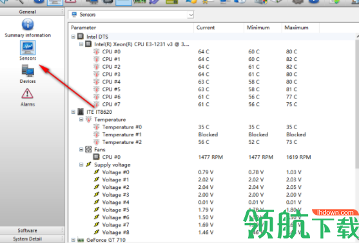Click the Intel DTS chip icon
The image size is (359, 243).
[81, 36]
